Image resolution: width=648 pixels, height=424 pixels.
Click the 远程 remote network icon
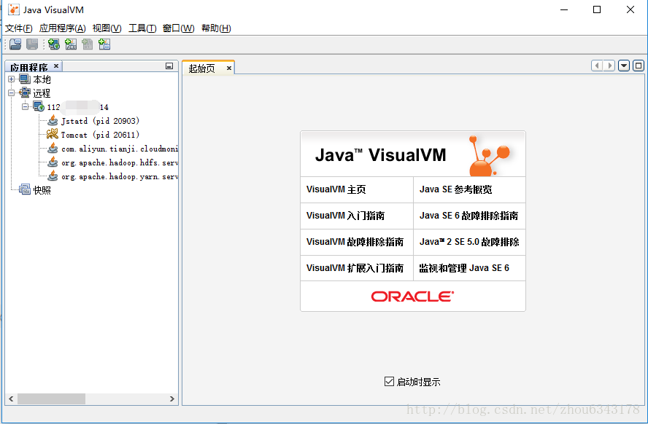[x=25, y=93]
